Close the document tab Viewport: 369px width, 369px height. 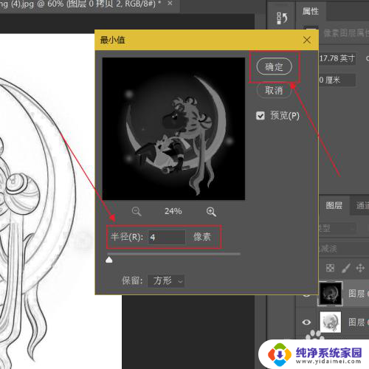[x=170, y=3]
